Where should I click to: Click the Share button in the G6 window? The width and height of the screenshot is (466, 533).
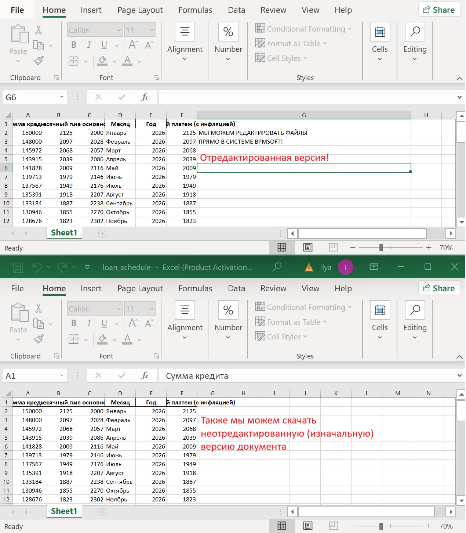click(x=439, y=10)
